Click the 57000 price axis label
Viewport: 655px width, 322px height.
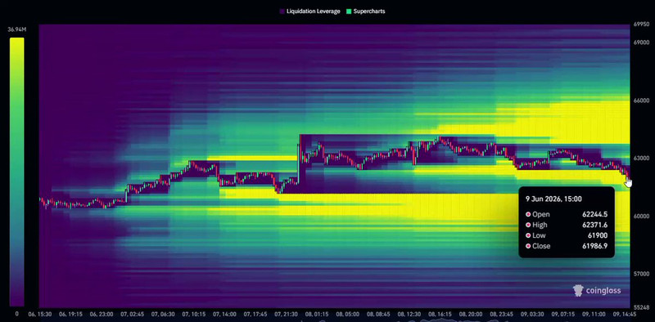pyautogui.click(x=641, y=274)
